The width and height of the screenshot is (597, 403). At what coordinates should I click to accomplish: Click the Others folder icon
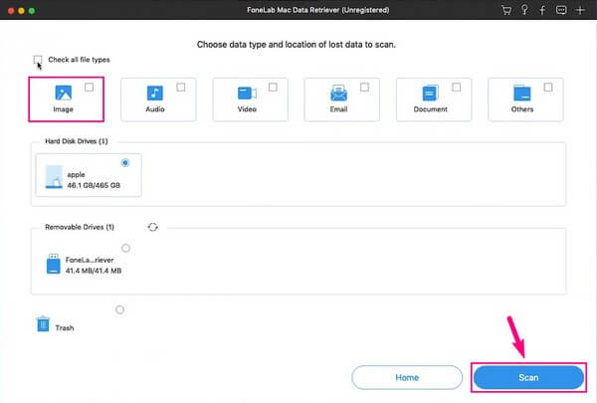click(522, 93)
